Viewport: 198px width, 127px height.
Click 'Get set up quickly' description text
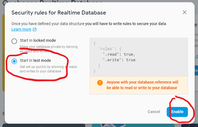[49, 69]
